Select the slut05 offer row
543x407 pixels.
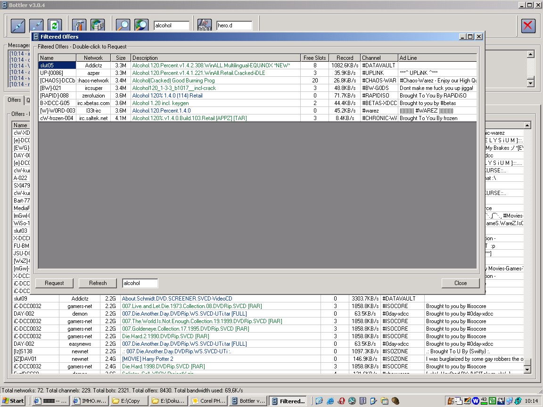(257, 65)
